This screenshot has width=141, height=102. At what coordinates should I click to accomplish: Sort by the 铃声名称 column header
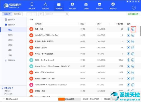(38, 24)
